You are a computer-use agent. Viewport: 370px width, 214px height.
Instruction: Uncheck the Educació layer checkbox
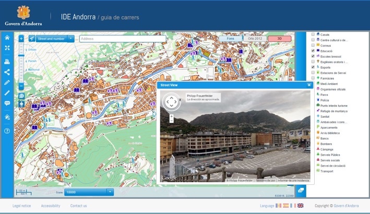(x=313, y=51)
